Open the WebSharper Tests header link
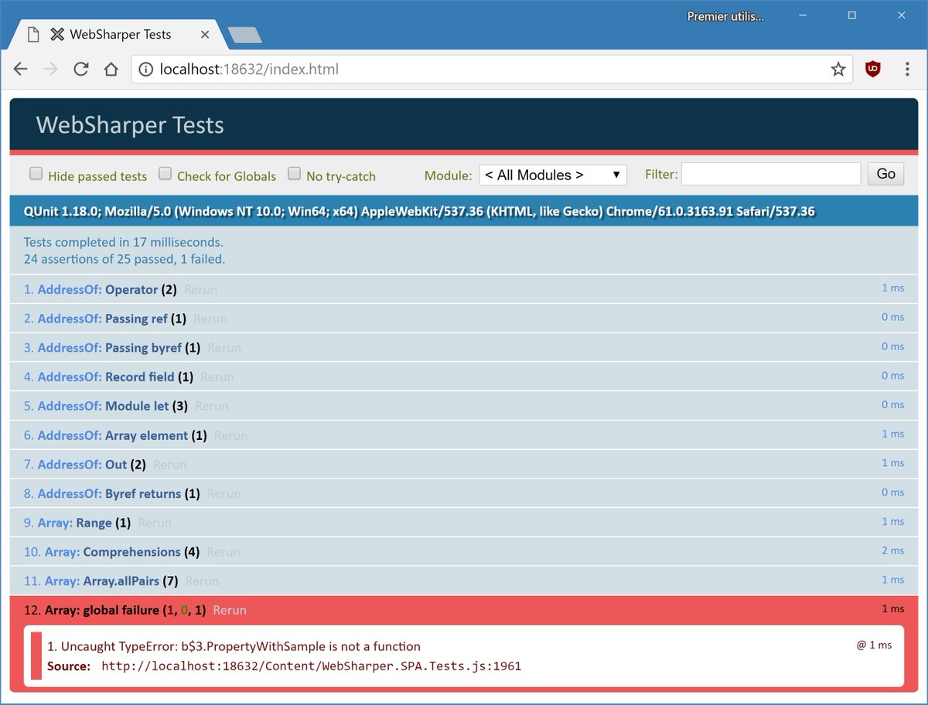The height and width of the screenshot is (705, 928). click(x=130, y=125)
